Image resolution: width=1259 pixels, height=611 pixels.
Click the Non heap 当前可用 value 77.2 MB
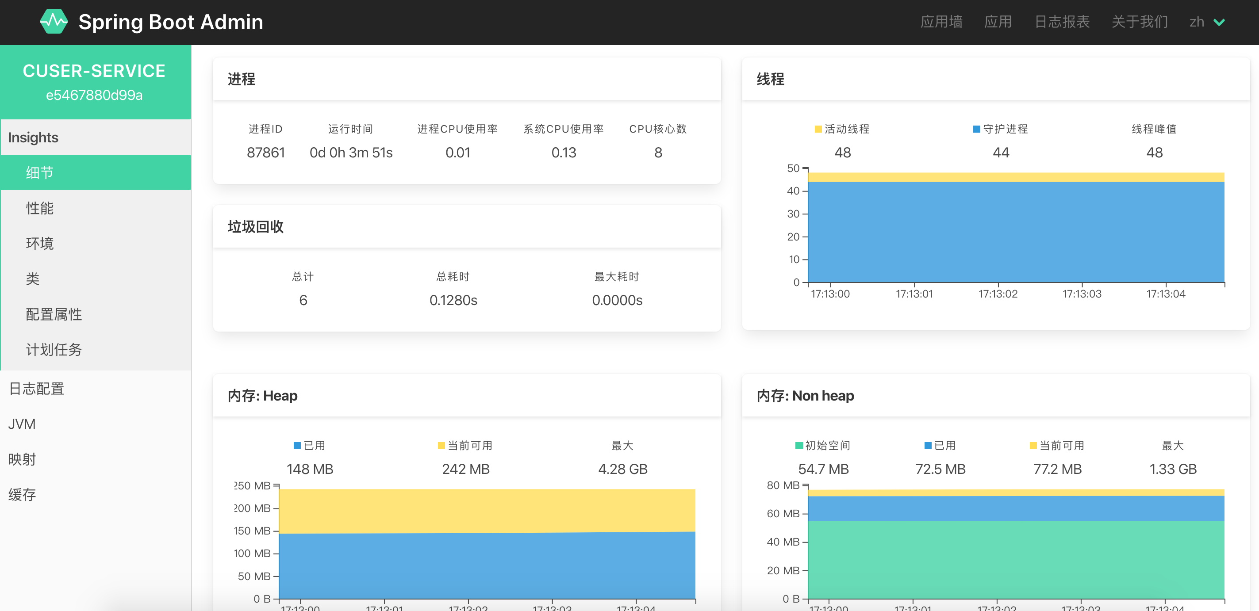(x=1058, y=469)
